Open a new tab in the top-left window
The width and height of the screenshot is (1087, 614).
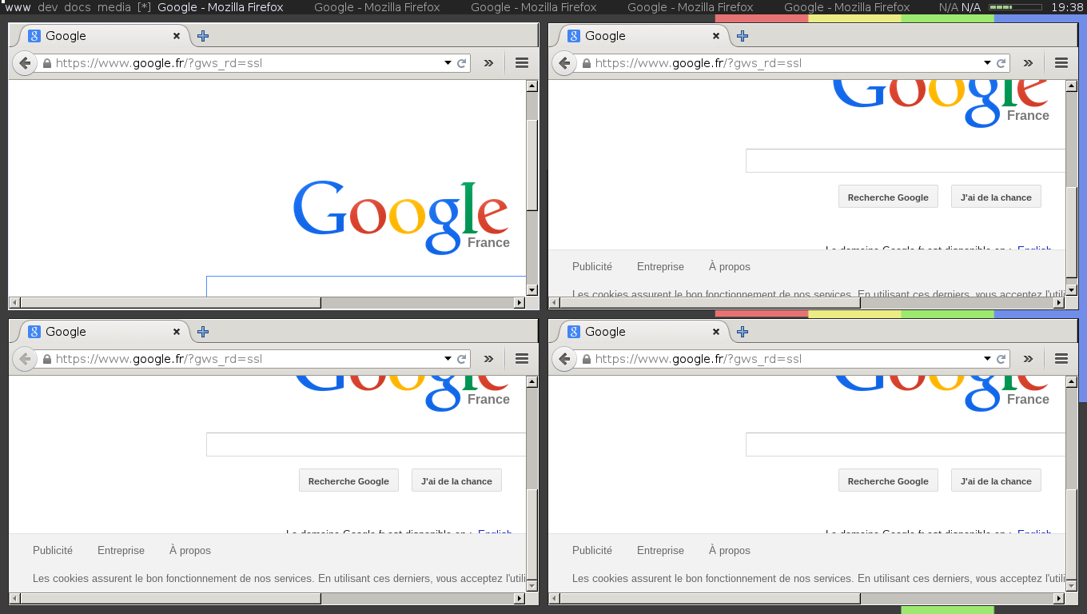pyautogui.click(x=203, y=36)
